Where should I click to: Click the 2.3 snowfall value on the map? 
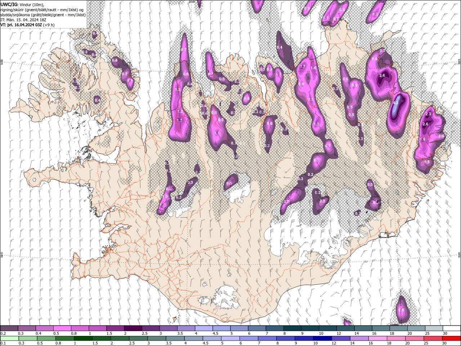428,114
